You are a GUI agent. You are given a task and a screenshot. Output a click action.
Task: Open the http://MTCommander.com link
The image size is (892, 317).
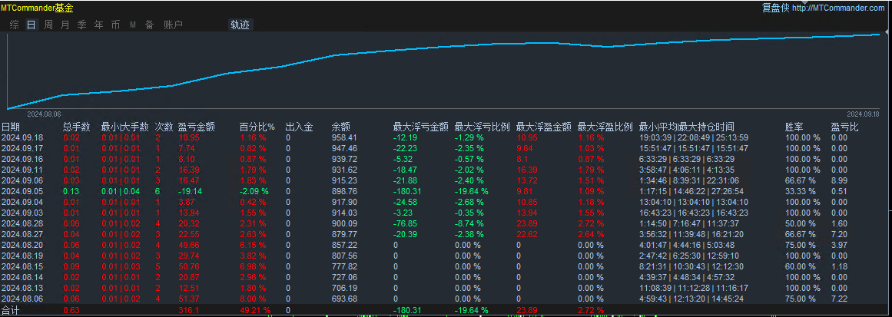(838, 8)
